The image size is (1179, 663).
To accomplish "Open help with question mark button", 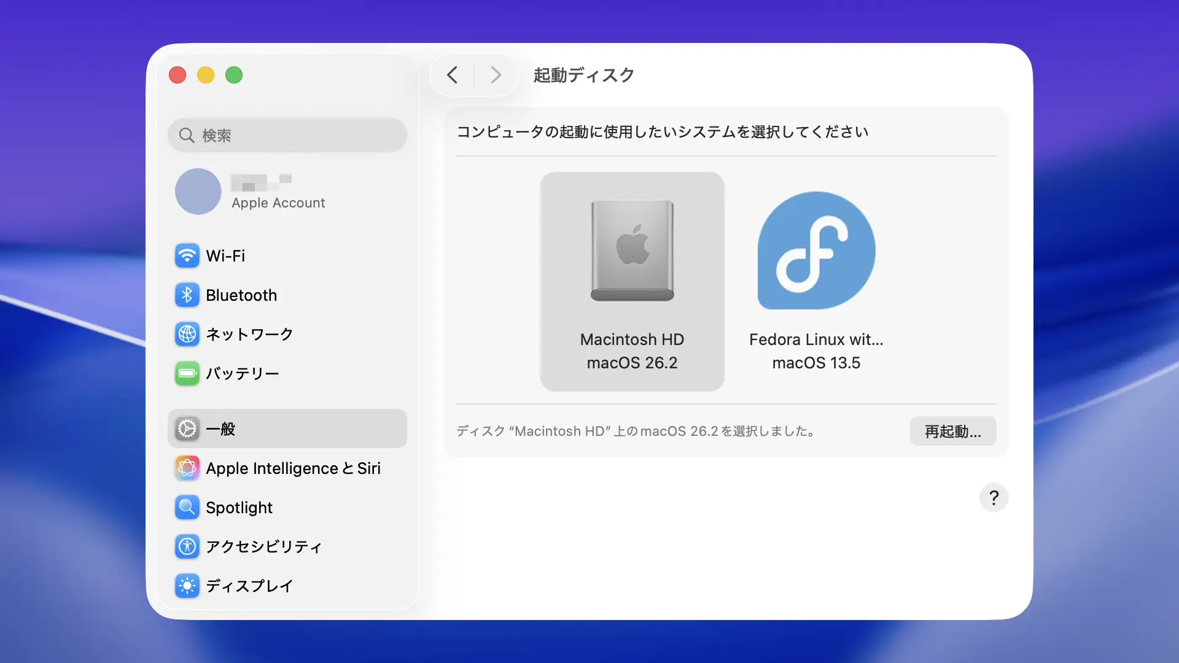I will tap(994, 497).
